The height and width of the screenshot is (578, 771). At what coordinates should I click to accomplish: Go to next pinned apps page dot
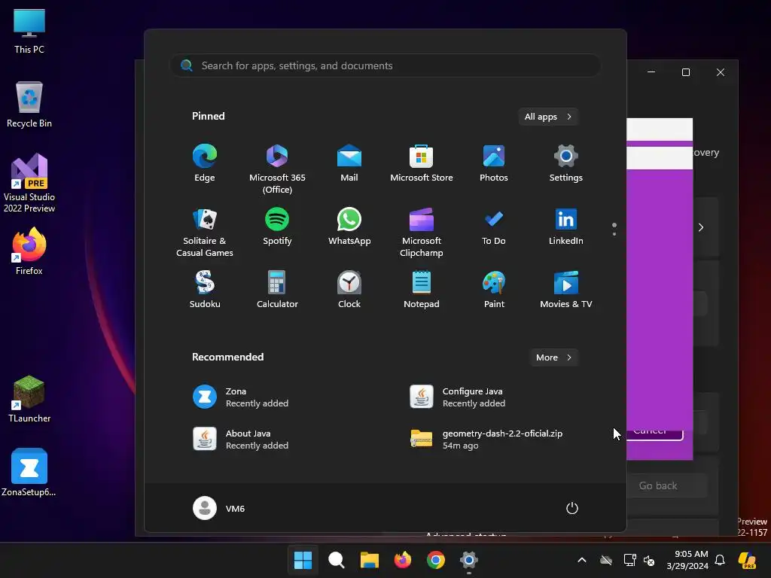(x=614, y=234)
